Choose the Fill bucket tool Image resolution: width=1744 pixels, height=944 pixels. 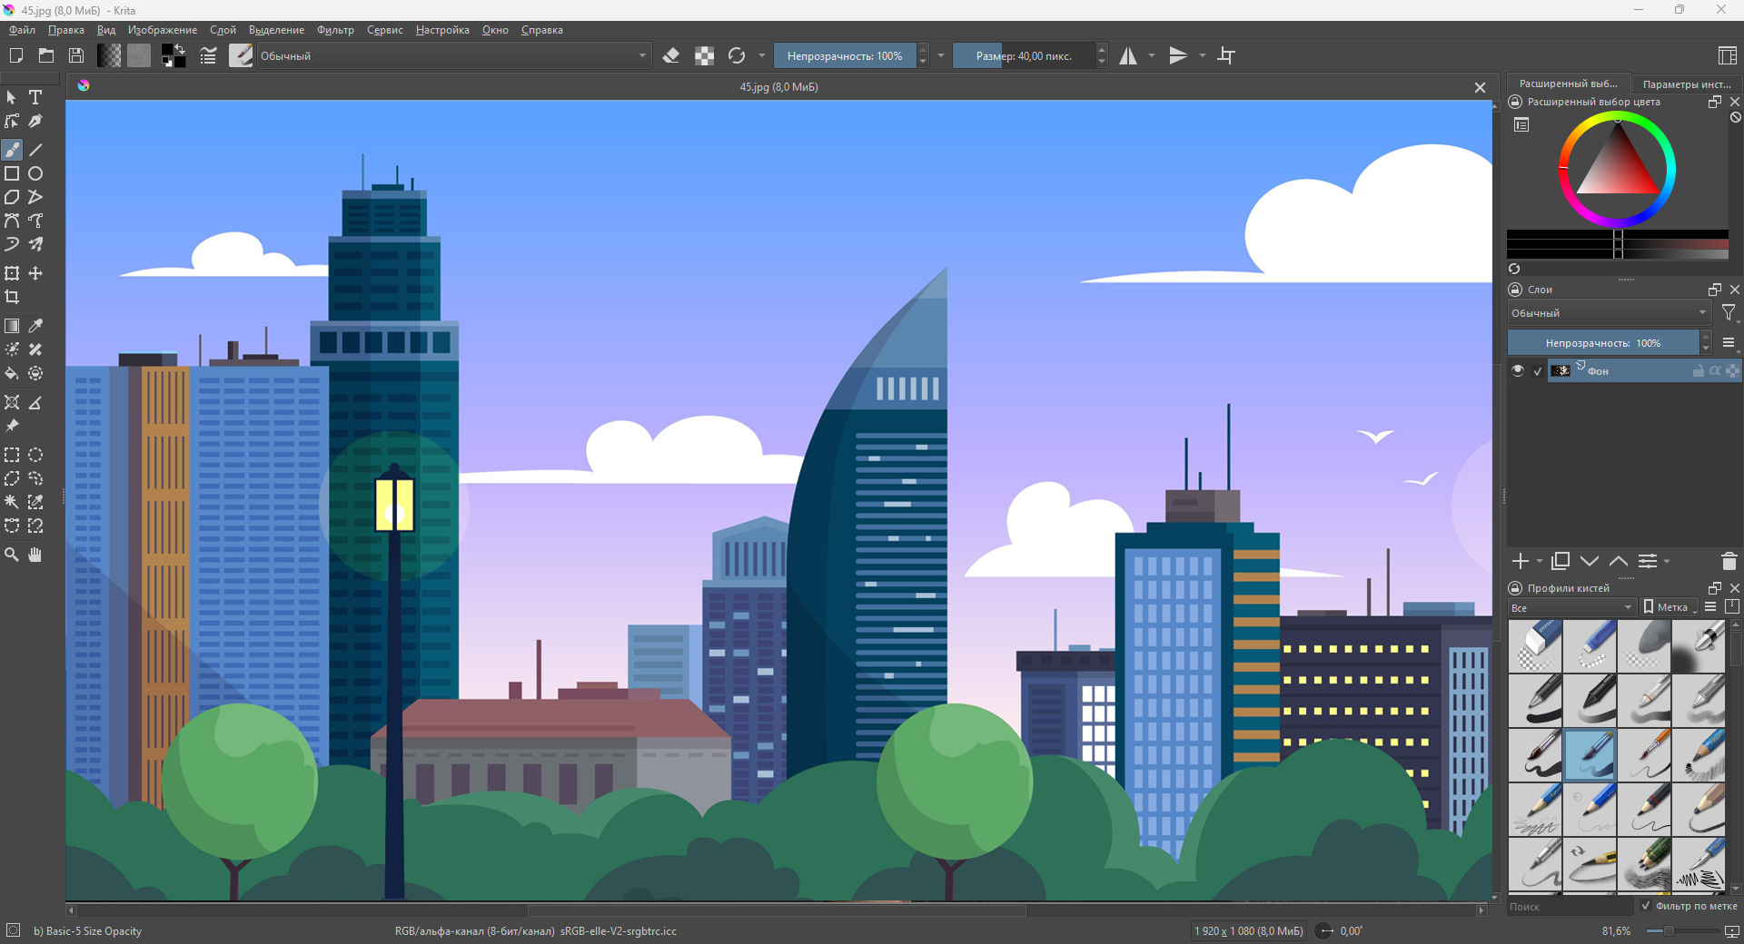tap(12, 373)
